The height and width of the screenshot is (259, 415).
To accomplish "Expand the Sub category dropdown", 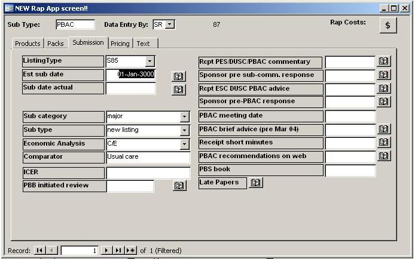I will coord(184,117).
